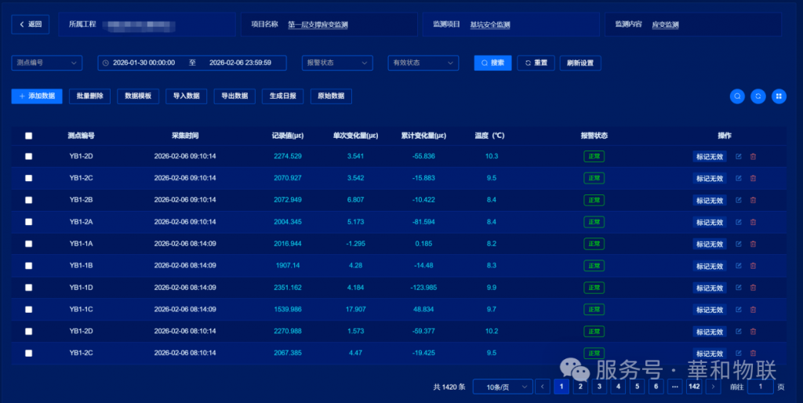Screen dimensions: 803x403
Task: Edit the YB1-2D row collected at 09:10:14
Action: pos(739,156)
